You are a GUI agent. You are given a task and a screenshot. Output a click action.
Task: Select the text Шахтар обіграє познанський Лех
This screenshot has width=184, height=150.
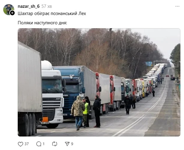(52, 13)
